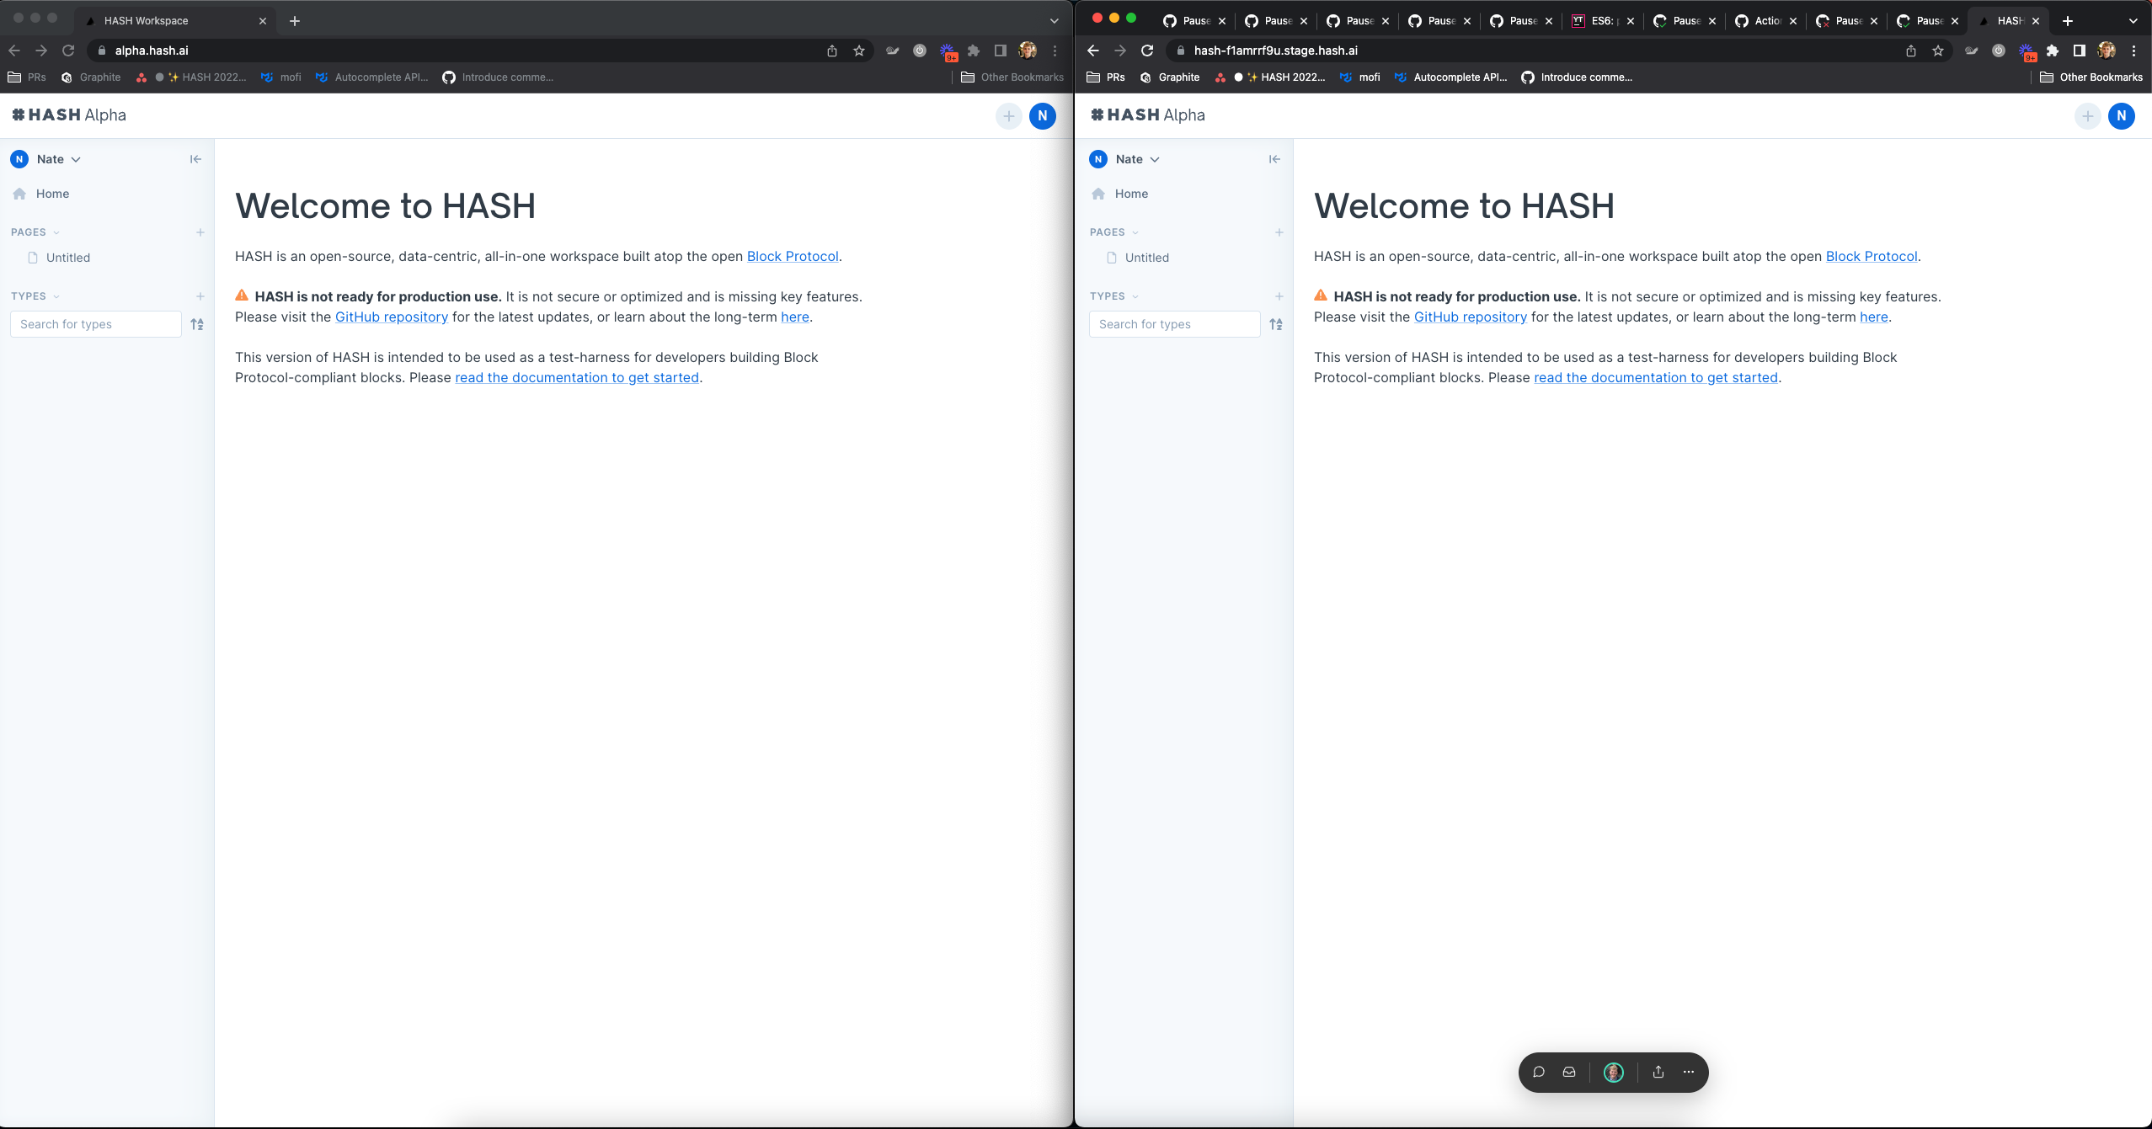Click the N avatar circle in the top-right corner
2152x1129 pixels.
pos(1042,116)
